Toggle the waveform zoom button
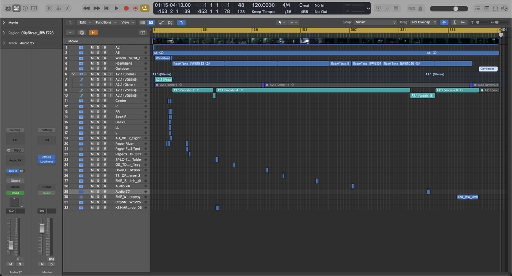This screenshot has height=276, width=512. (x=444, y=22)
